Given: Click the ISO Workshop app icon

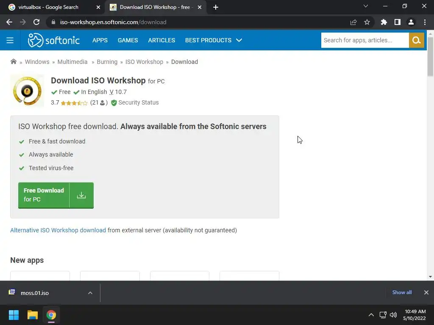Looking at the screenshot, I should pyautogui.click(x=27, y=91).
